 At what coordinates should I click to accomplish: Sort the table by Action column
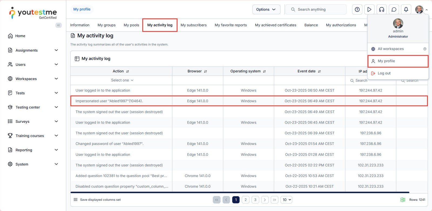[x=127, y=72]
